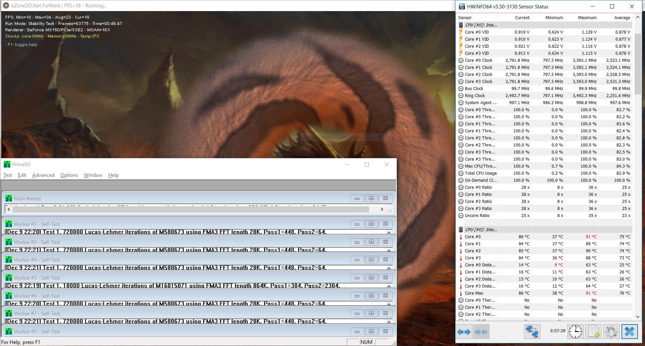Click the icon beside Total CPU Usage
The image size is (645, 346).
click(x=461, y=173)
